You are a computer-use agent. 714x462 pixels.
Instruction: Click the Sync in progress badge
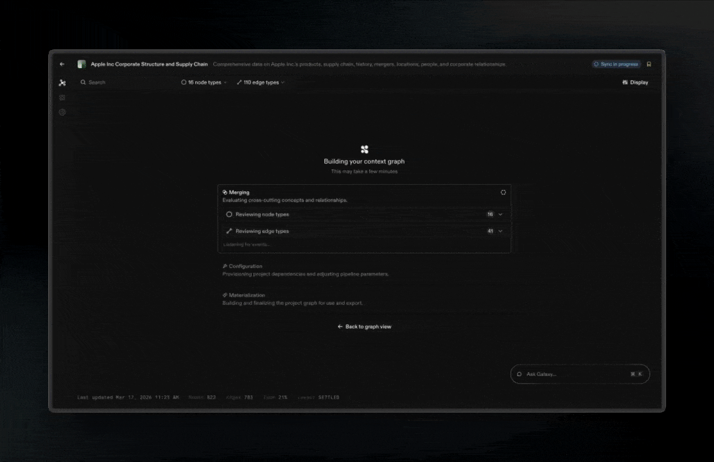pos(616,64)
